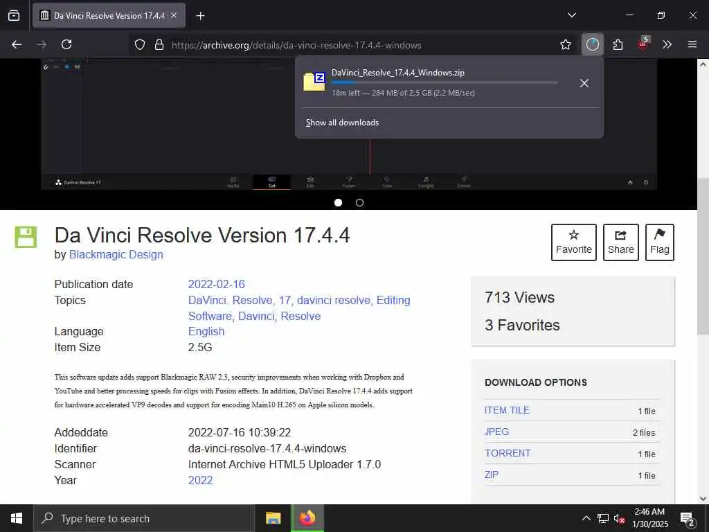Click the DOWNLOAD OPTIONS heading
This screenshot has height=532, width=709.
pos(535,382)
